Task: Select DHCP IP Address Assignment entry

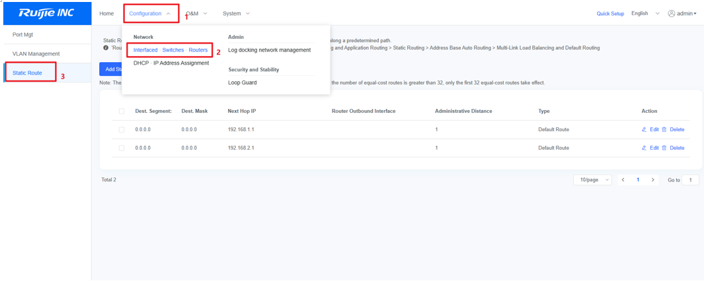Action: (171, 63)
